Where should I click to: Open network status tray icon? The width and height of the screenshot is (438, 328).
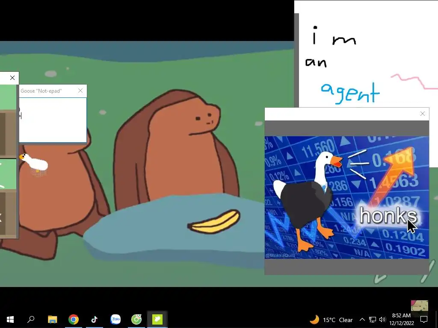(373, 319)
